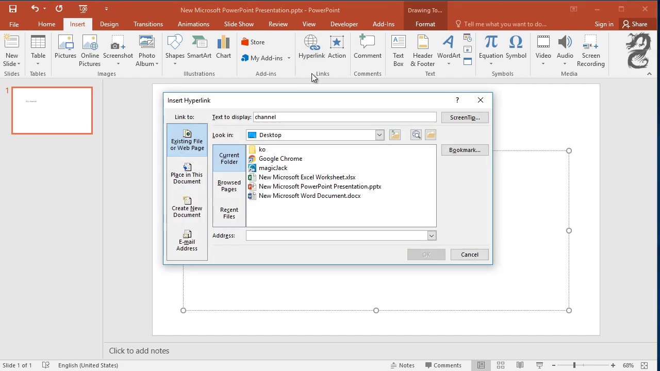Screen dimensions: 660x371
Task: Click the Save icon in quick access toolbar
Action: click(13, 9)
